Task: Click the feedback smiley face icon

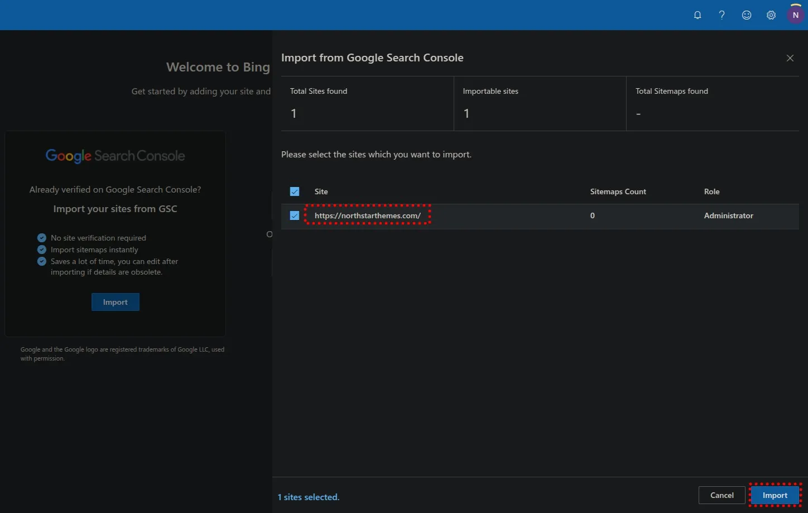Action: [747, 15]
